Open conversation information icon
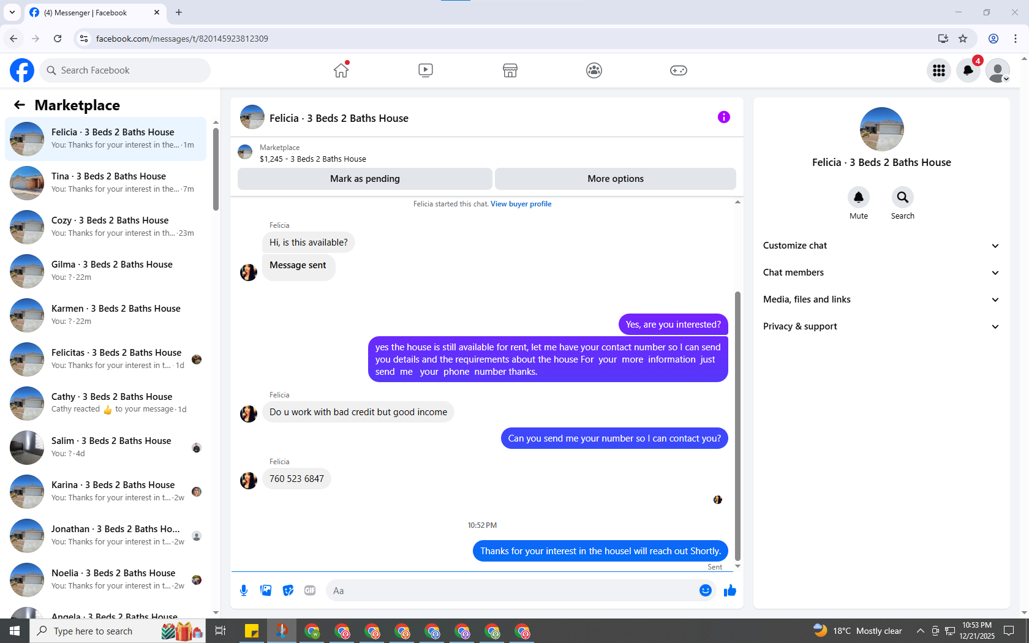1029x643 pixels. 724,117
